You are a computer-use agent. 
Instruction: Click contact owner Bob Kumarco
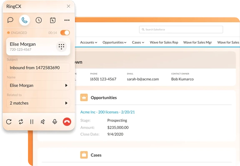[x=182, y=79]
